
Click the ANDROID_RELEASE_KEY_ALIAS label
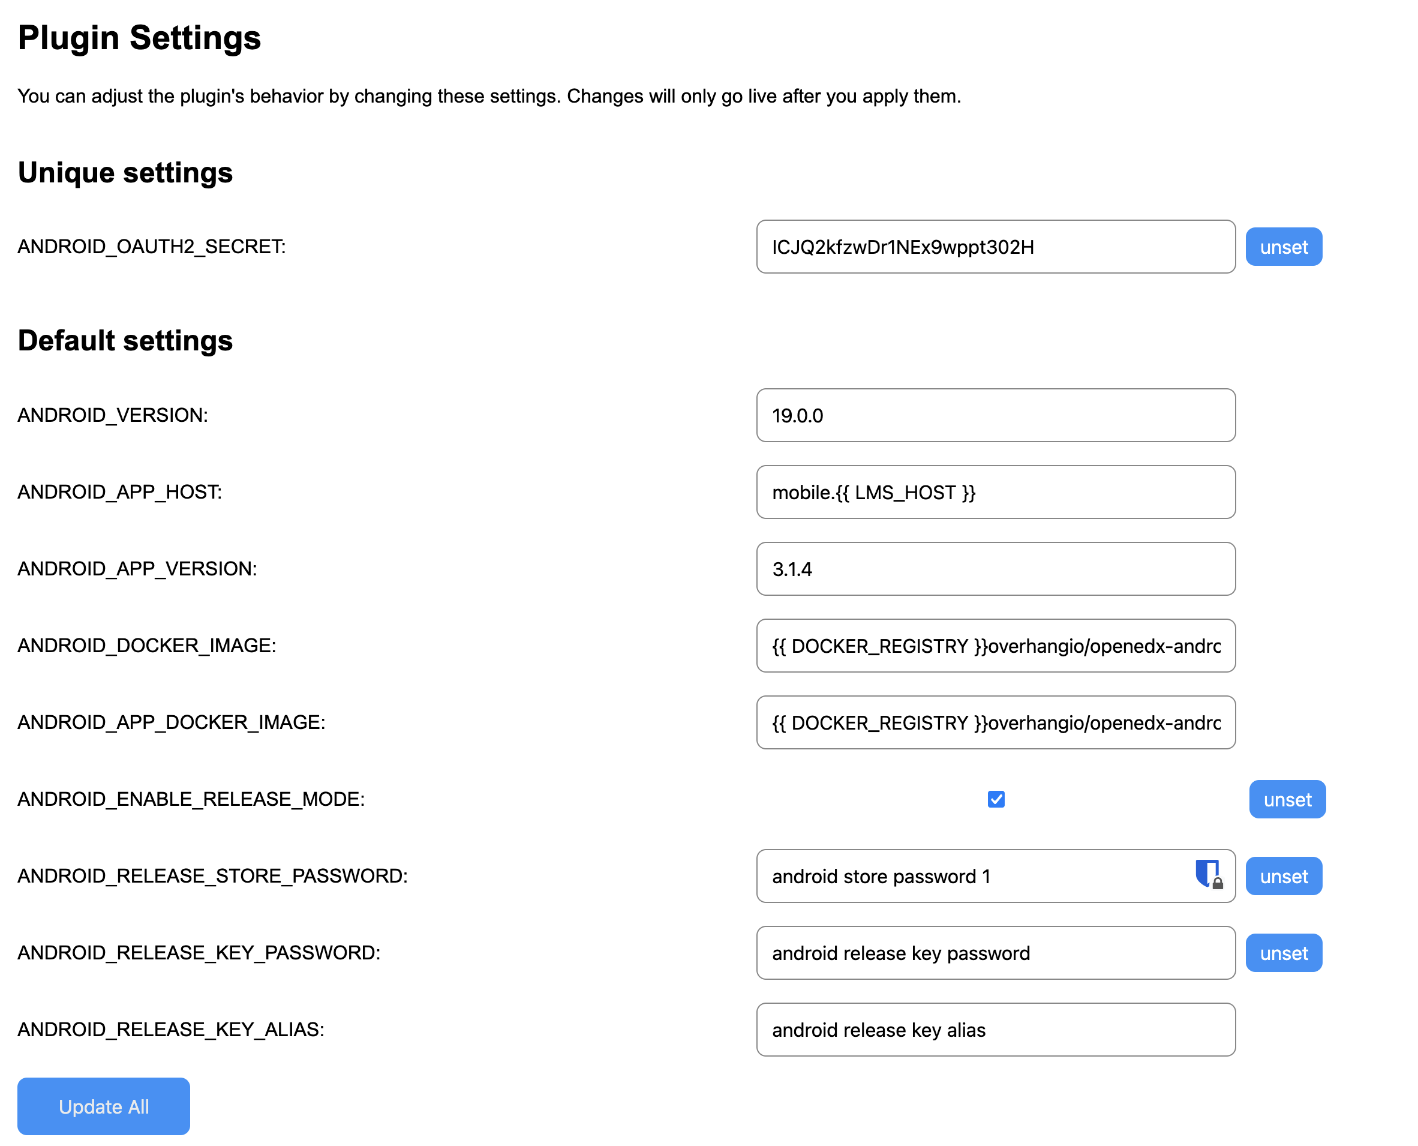(171, 1029)
